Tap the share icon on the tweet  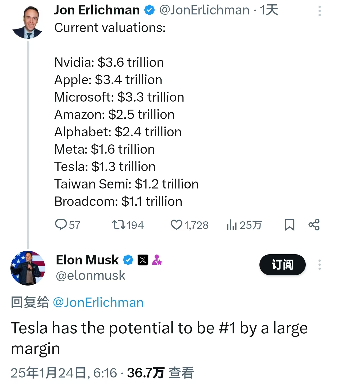click(314, 225)
